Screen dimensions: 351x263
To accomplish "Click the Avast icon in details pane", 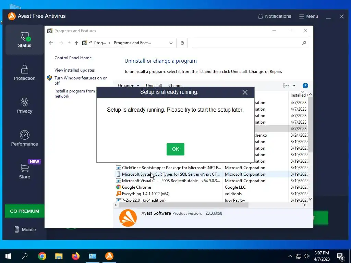I will point(128,218).
